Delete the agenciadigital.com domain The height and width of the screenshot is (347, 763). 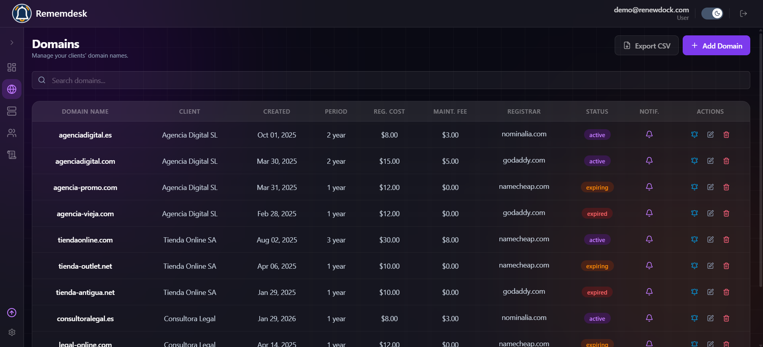click(x=726, y=161)
